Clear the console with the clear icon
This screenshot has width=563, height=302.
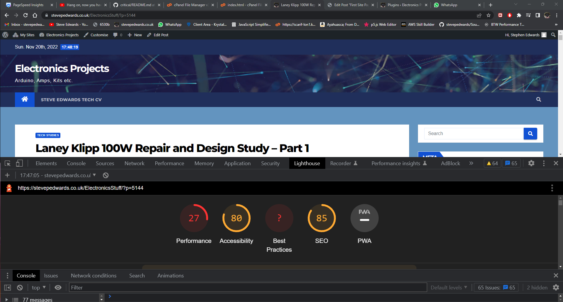click(20, 288)
